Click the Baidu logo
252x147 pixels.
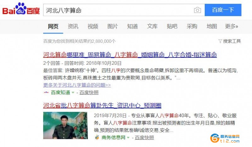pos(21,9)
